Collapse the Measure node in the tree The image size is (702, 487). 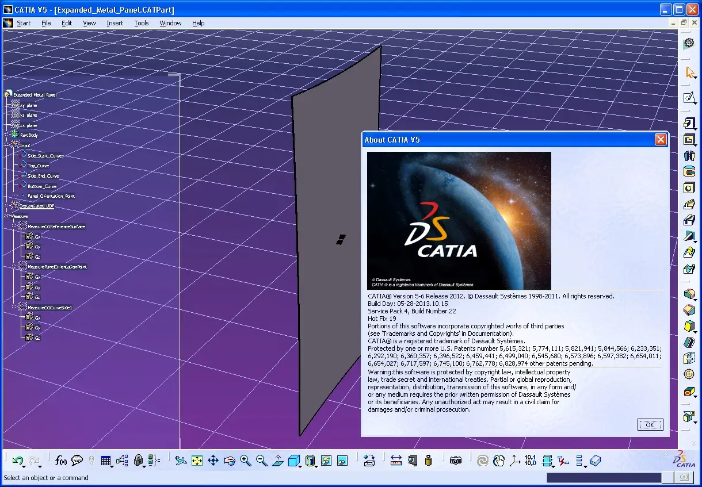point(6,216)
